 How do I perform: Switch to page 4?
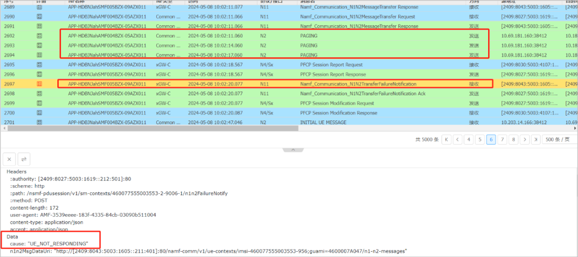(469, 140)
